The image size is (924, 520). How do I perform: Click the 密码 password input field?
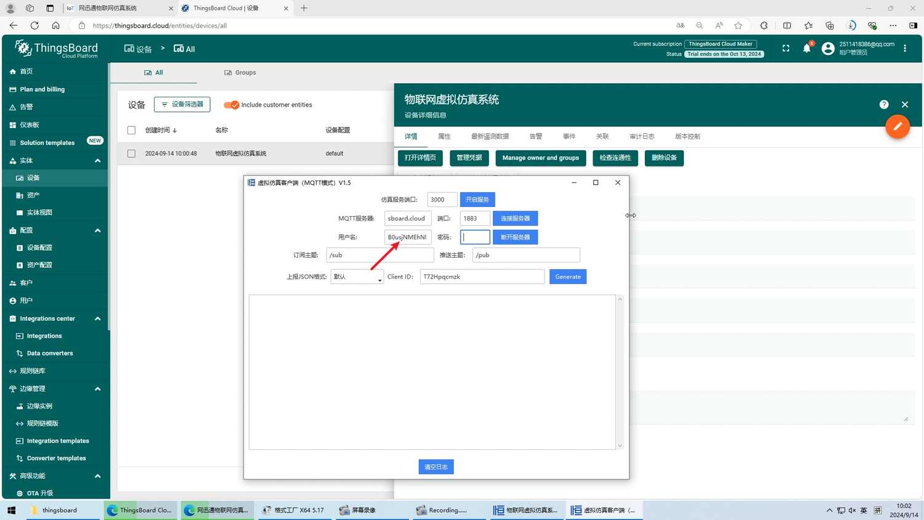475,237
